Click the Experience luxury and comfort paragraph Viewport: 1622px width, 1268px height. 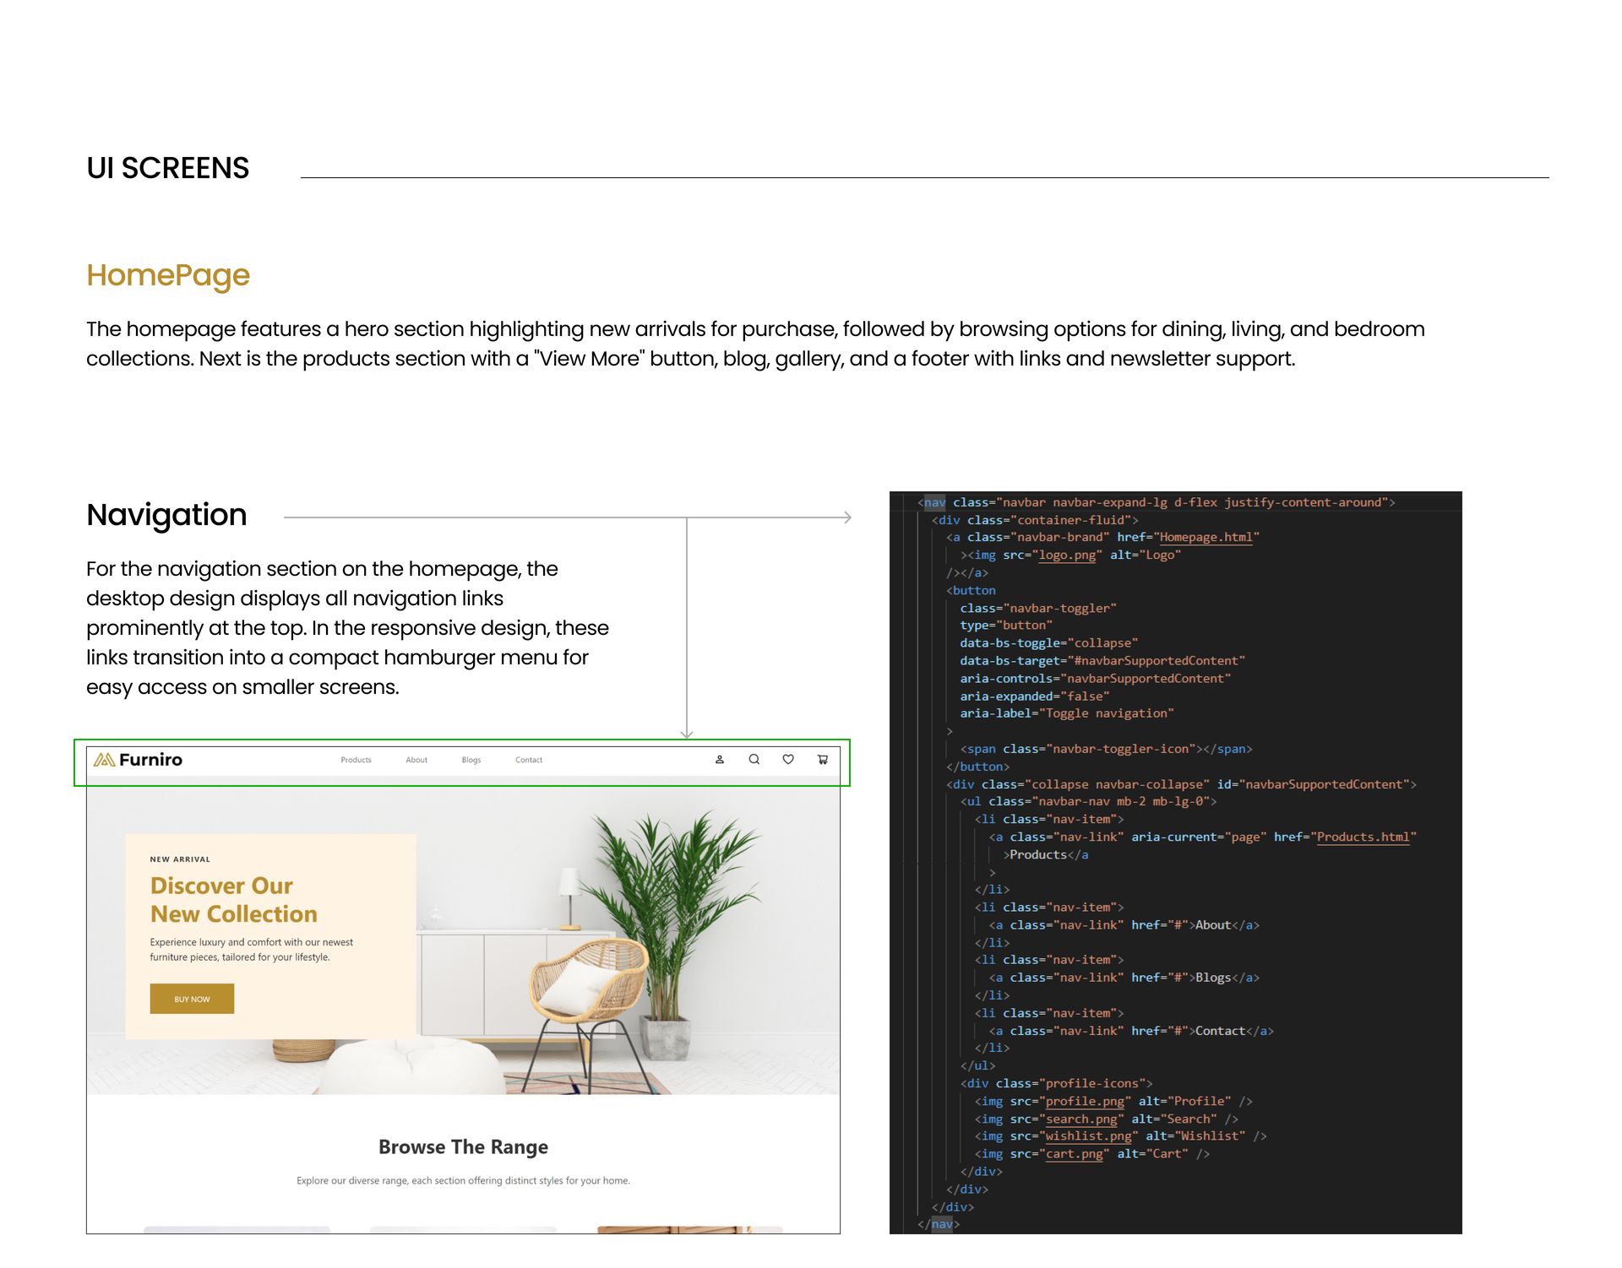pyautogui.click(x=252, y=950)
